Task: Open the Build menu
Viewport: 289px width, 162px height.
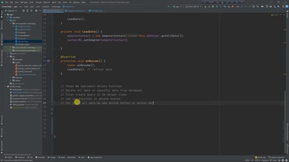Action: (x=54, y=2)
